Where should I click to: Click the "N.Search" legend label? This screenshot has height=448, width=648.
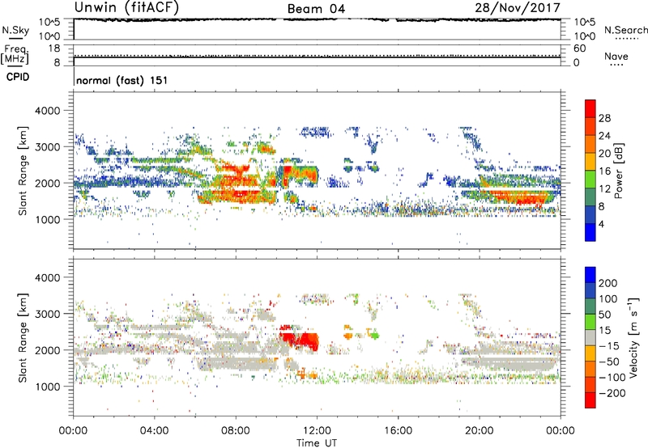(x=625, y=30)
